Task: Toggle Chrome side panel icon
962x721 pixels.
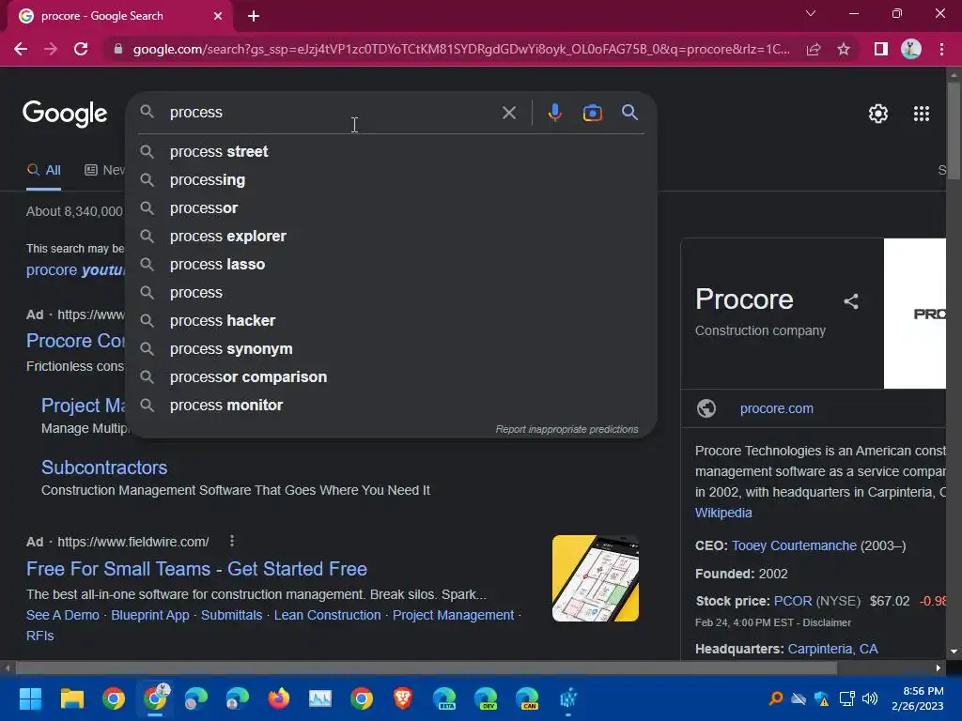Action: pos(881,49)
